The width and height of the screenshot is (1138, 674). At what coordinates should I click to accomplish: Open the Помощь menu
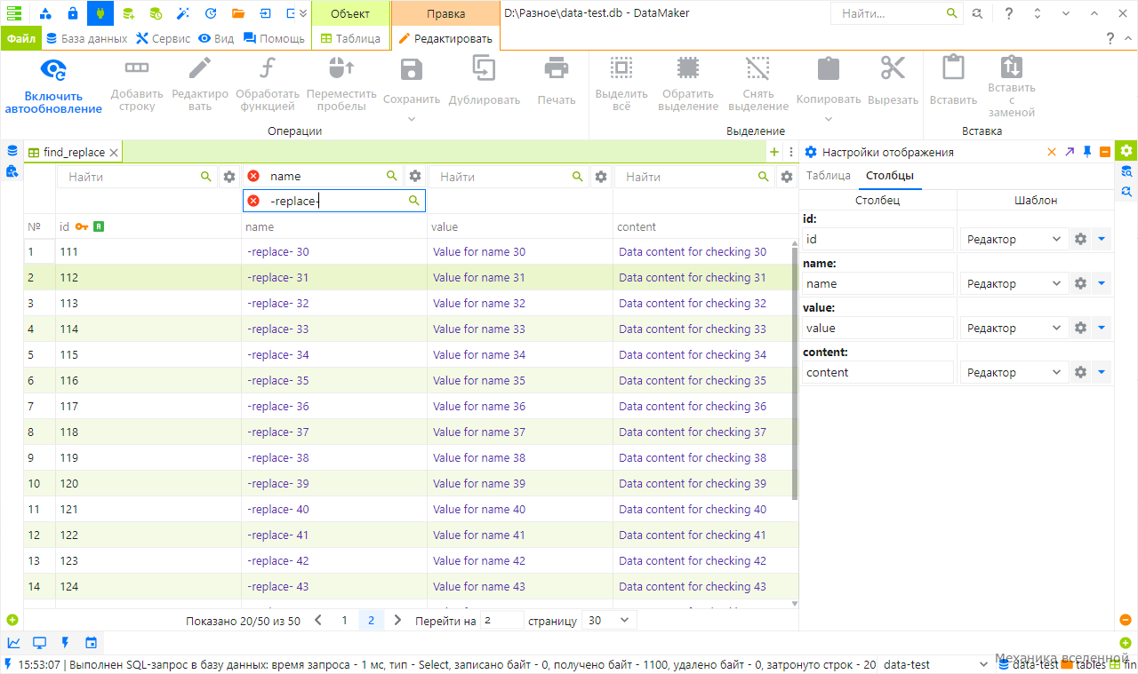(274, 38)
